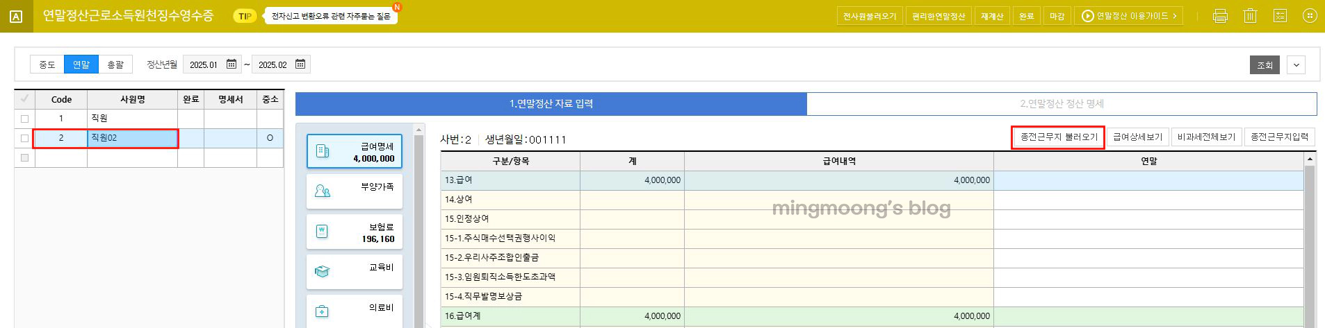
Task: Click the 완료 button in the header
Action: pyautogui.click(x=1026, y=16)
